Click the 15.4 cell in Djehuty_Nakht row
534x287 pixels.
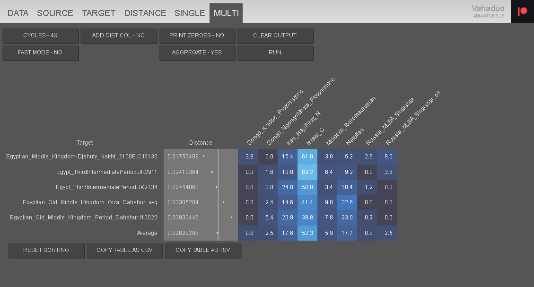click(288, 157)
